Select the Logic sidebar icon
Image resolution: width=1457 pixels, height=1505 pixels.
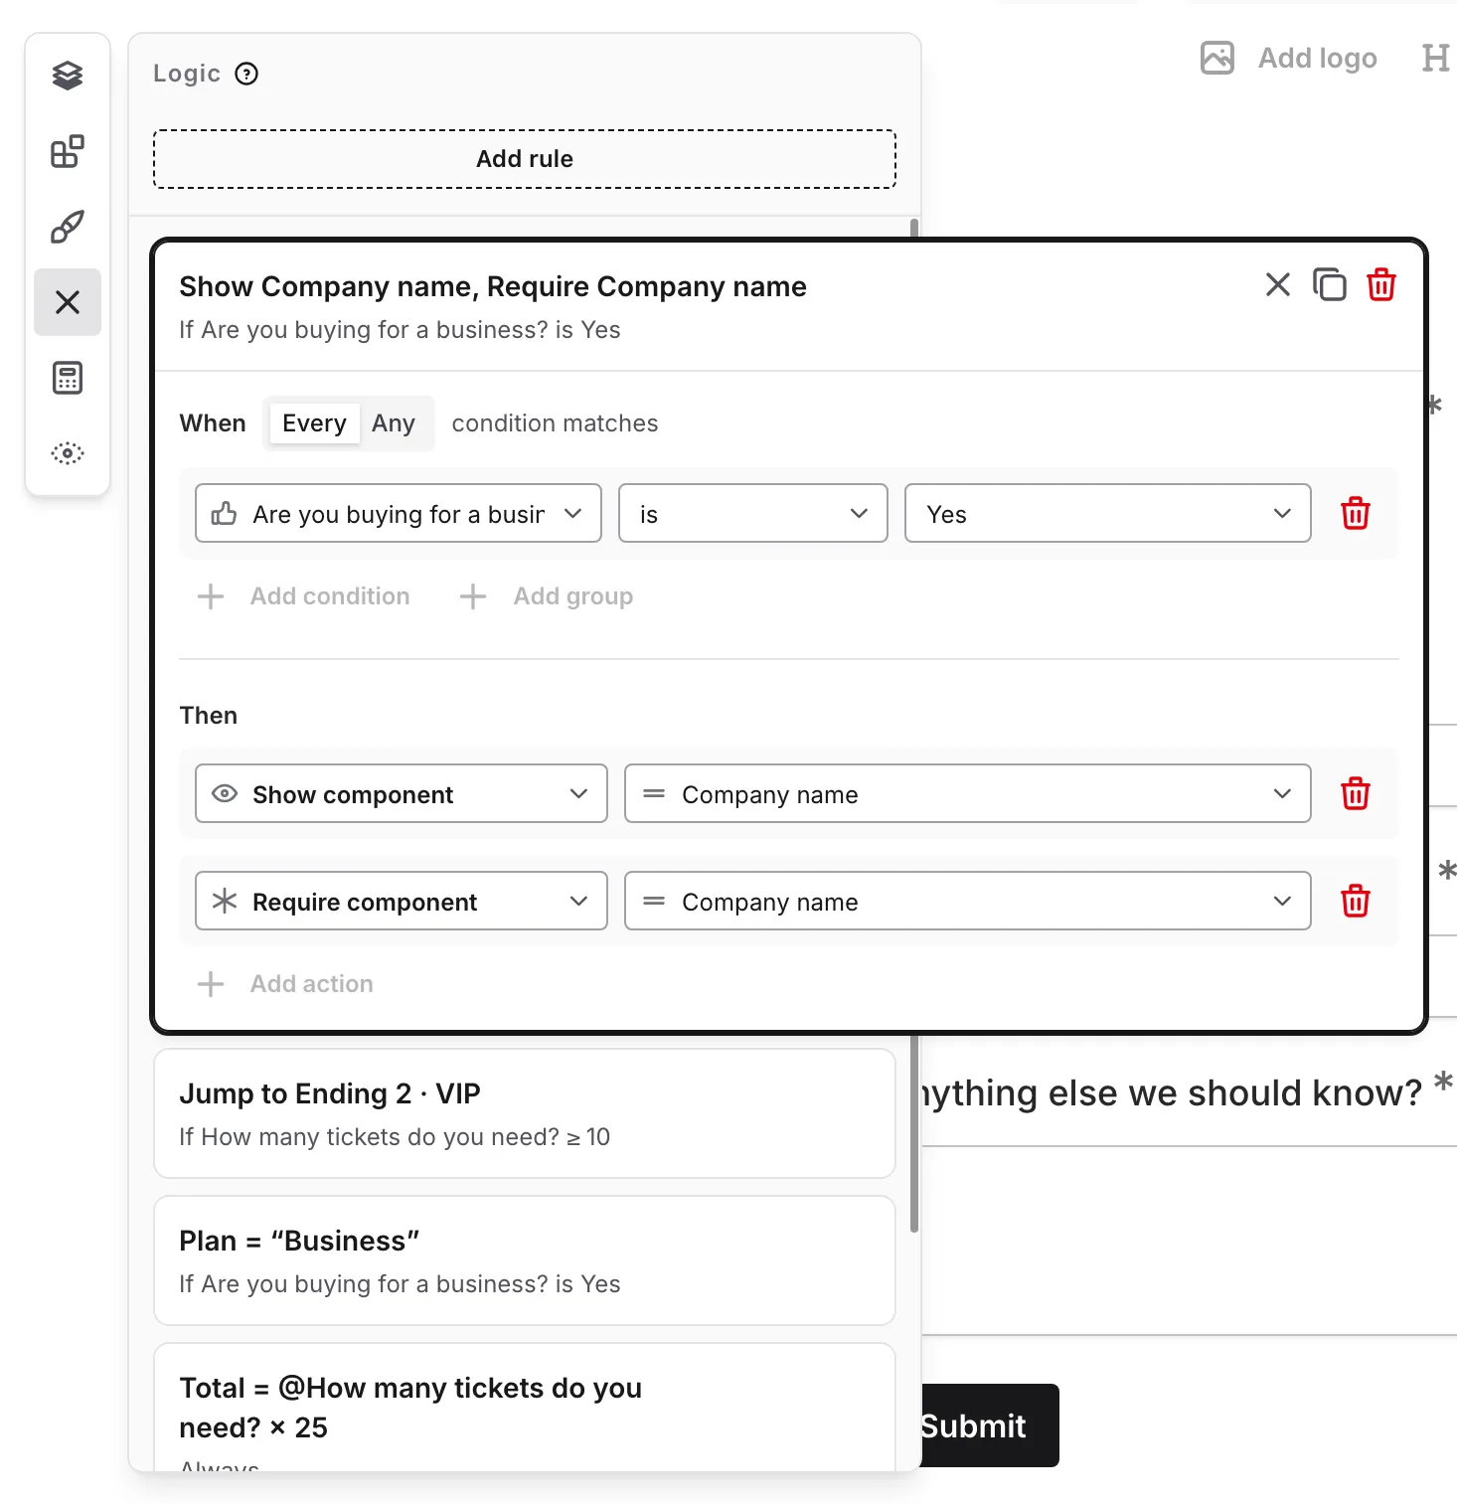(x=68, y=302)
